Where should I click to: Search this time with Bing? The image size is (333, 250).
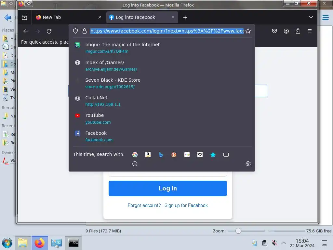161,155
